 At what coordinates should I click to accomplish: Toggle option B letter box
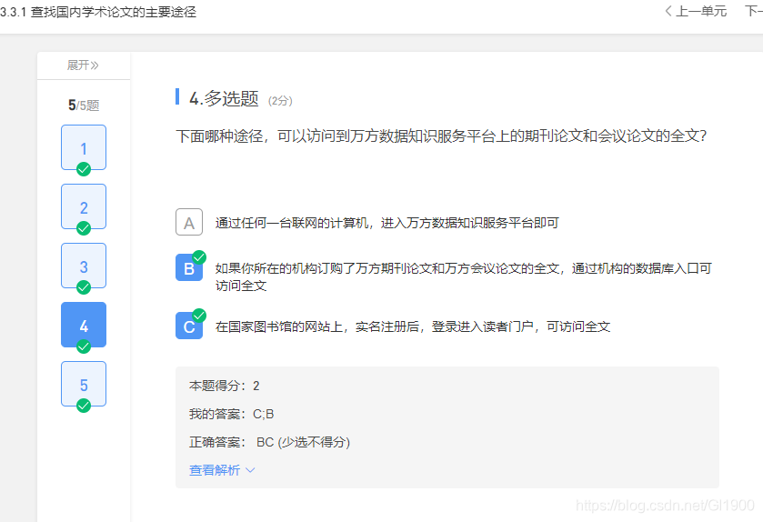pyautogui.click(x=189, y=267)
